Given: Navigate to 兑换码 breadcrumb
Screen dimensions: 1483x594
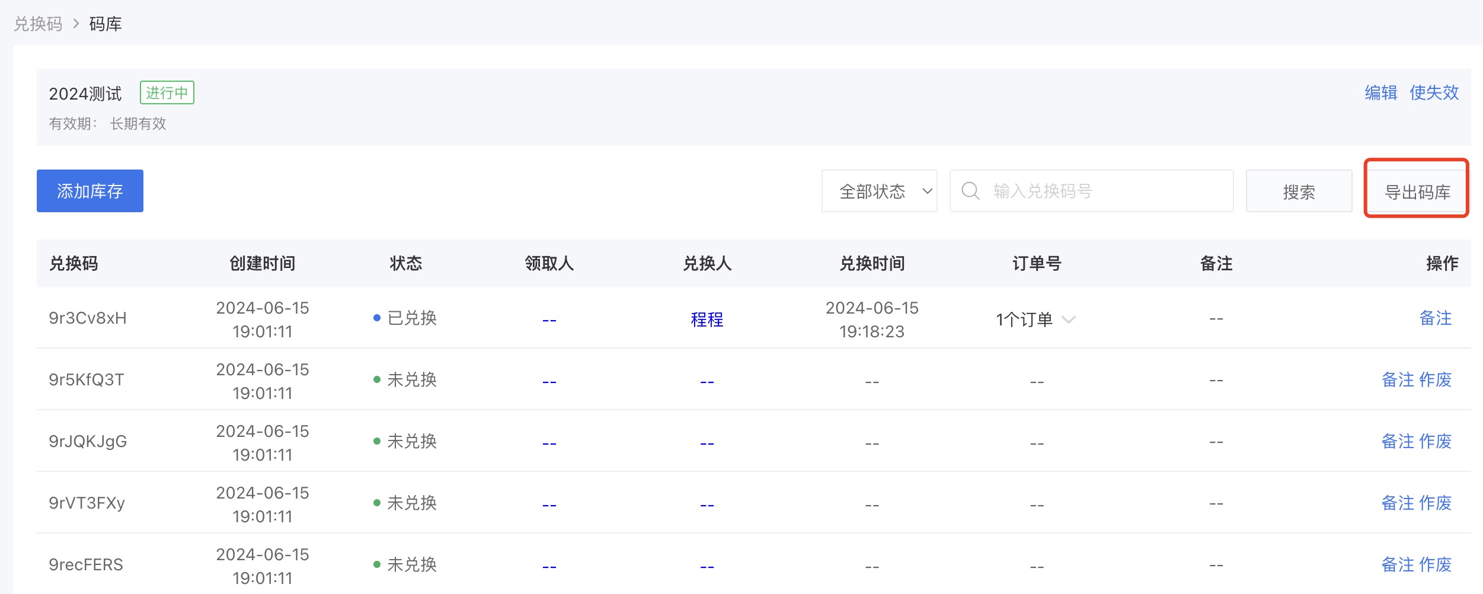Looking at the screenshot, I should pyautogui.click(x=38, y=24).
